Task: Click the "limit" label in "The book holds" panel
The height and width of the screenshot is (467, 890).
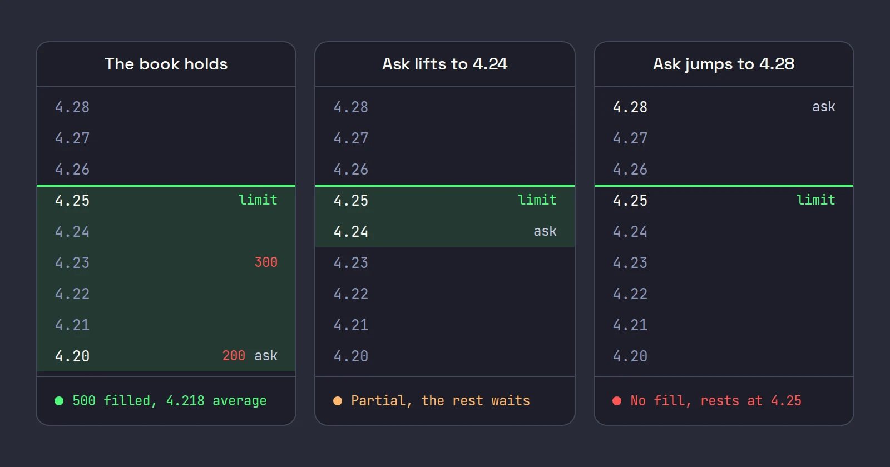Action: point(258,200)
